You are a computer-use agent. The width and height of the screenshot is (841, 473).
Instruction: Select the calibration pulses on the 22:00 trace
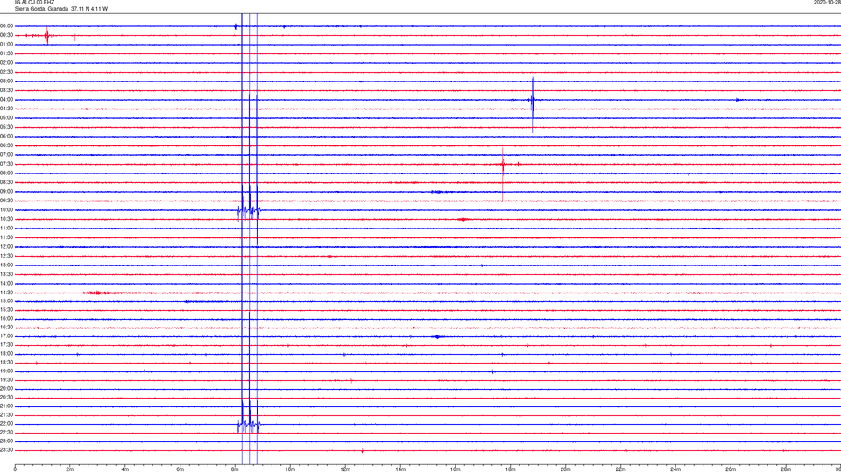(249, 424)
